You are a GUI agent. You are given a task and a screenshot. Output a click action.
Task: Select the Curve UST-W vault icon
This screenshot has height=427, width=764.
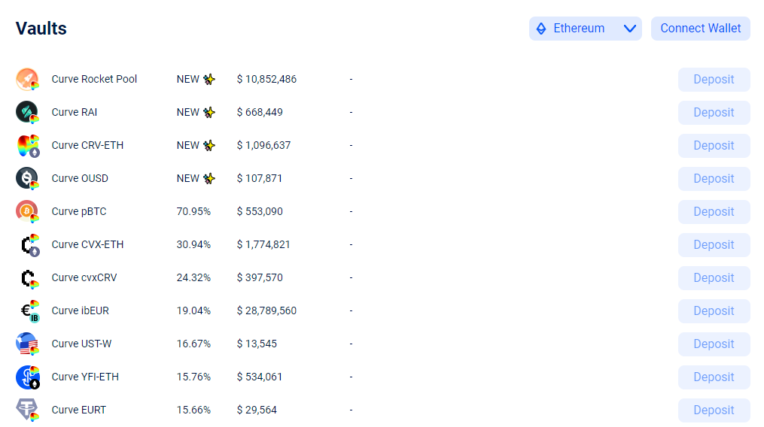tap(27, 344)
